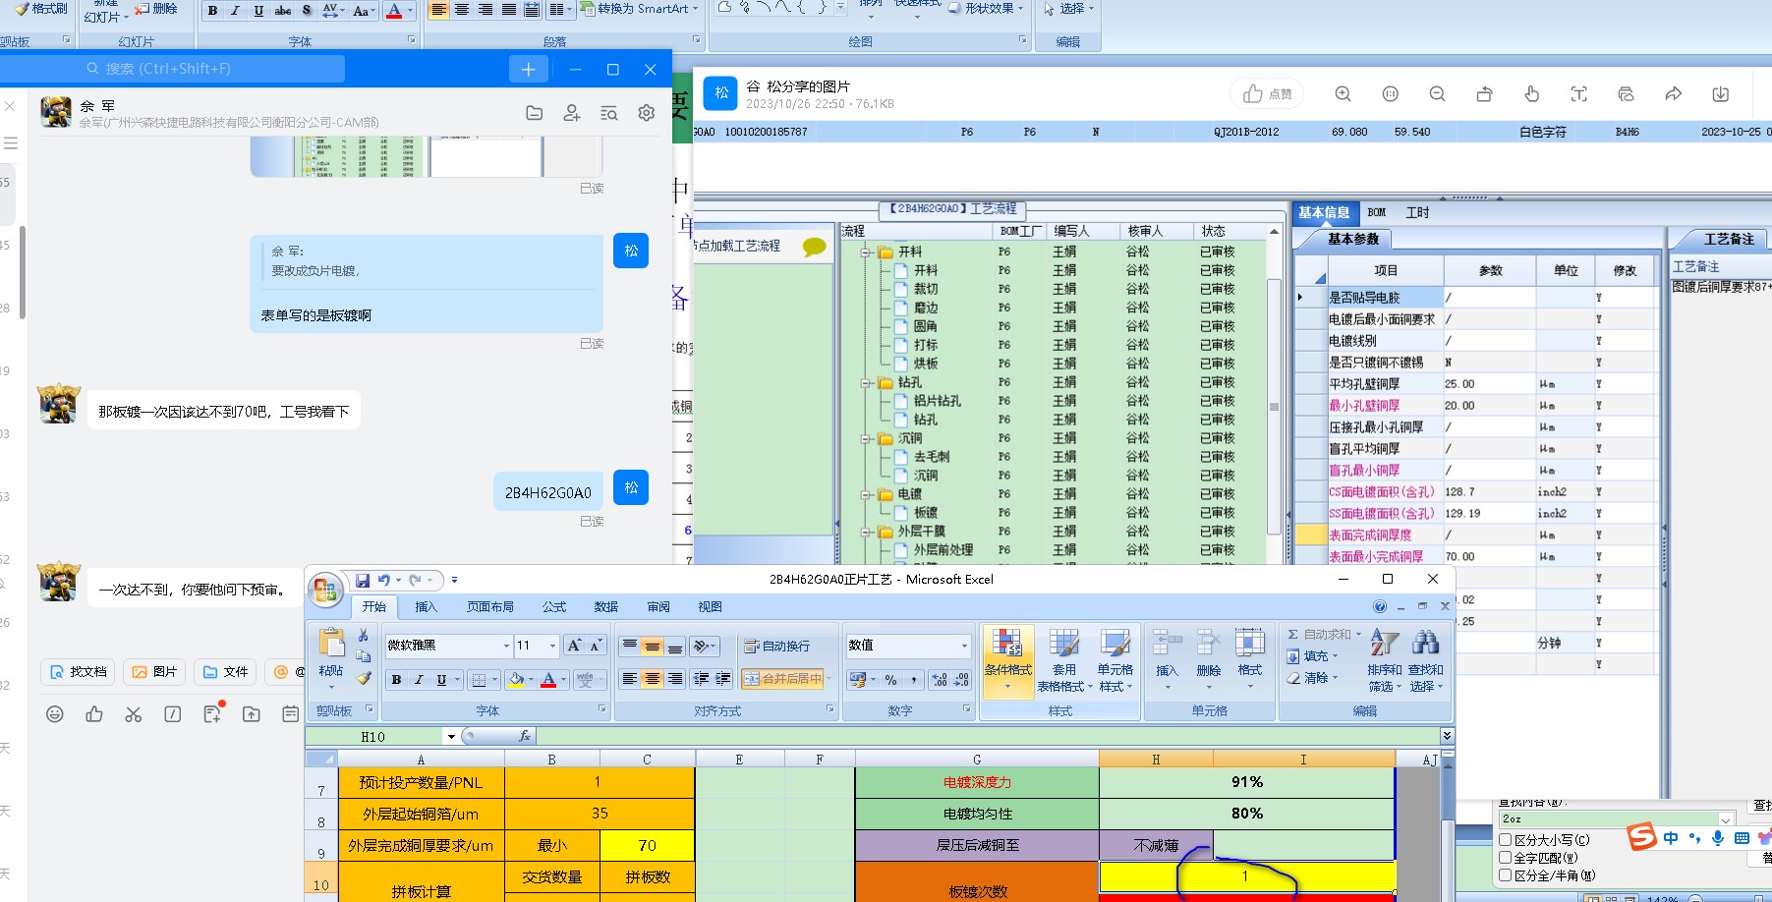This screenshot has width=1772, height=902.
Task: Open Excel 页面布局 ribbon tab
Action: [490, 607]
